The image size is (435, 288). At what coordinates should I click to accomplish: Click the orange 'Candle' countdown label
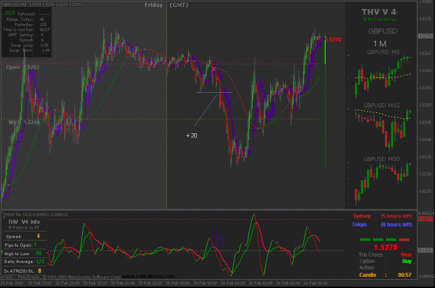click(368, 275)
